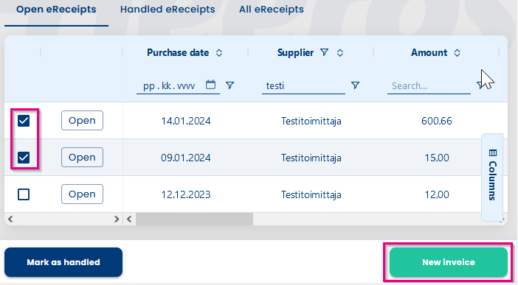Click the scroll-right arrow of left pane
The width and height of the screenshot is (518, 285).
pyautogui.click(x=116, y=219)
